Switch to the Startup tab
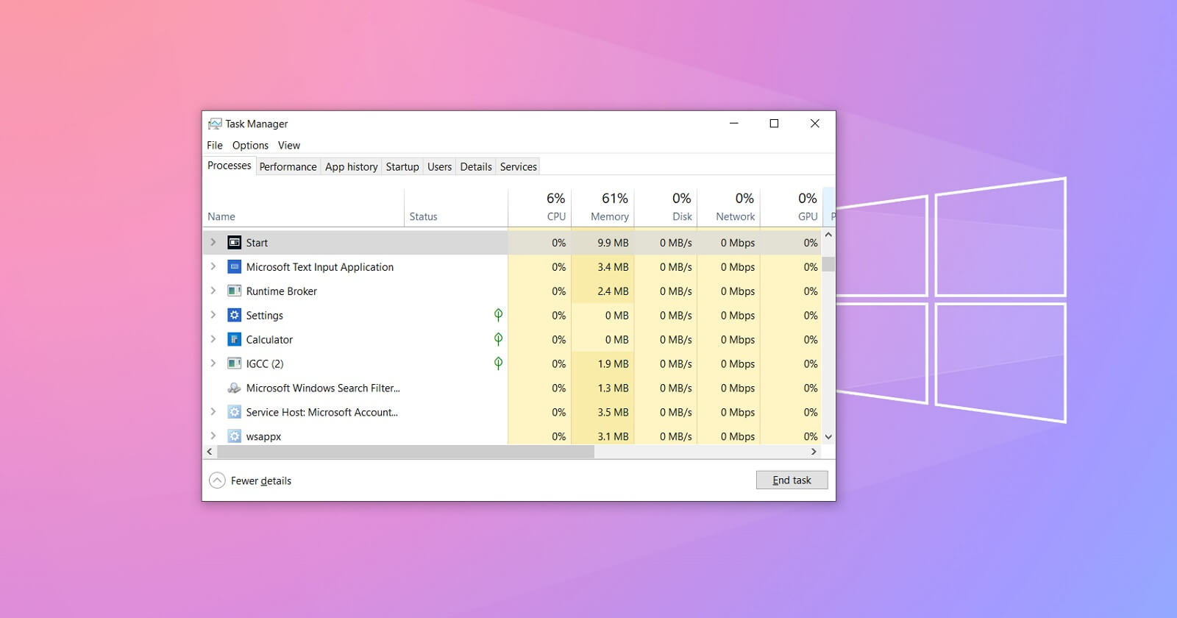Image resolution: width=1177 pixels, height=618 pixels. click(x=402, y=167)
